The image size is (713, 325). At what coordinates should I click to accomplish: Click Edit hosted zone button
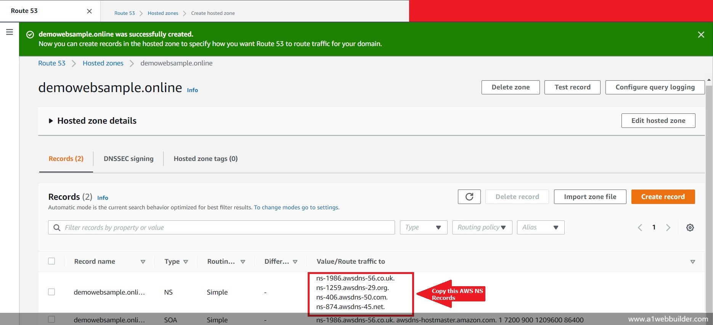tap(658, 121)
